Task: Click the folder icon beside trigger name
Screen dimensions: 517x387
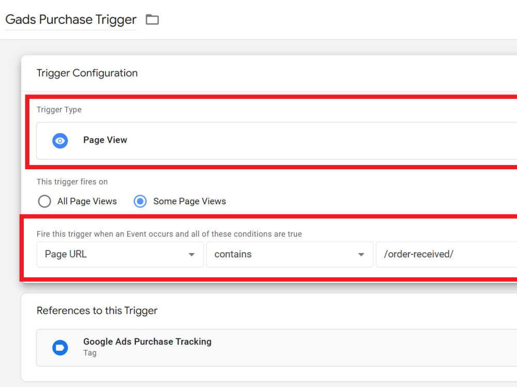Action: [x=153, y=20]
